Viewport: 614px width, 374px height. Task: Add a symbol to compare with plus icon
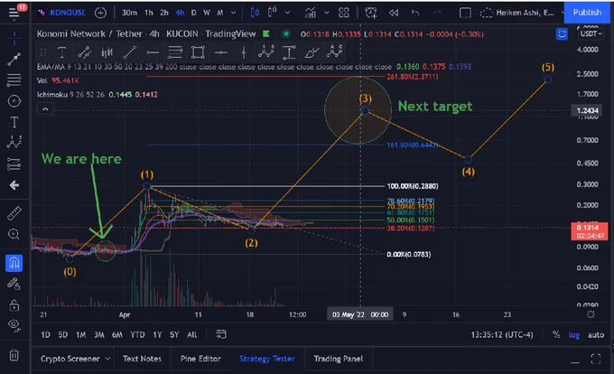point(100,13)
